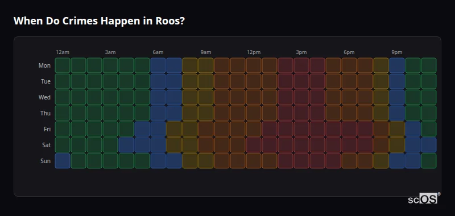
Task: Click the Thursday 3pm red cell
Action: pos(301,113)
